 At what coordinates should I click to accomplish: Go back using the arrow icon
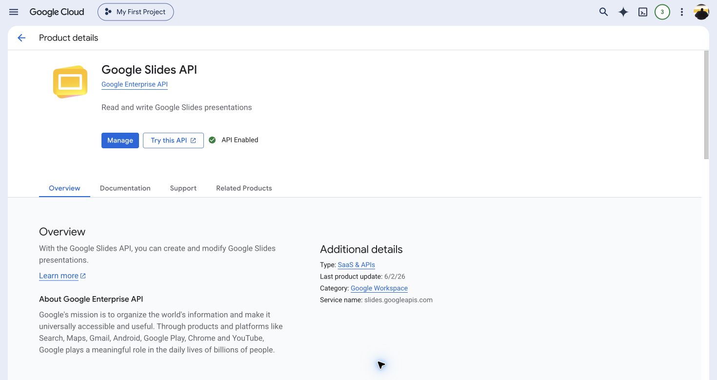tap(21, 38)
